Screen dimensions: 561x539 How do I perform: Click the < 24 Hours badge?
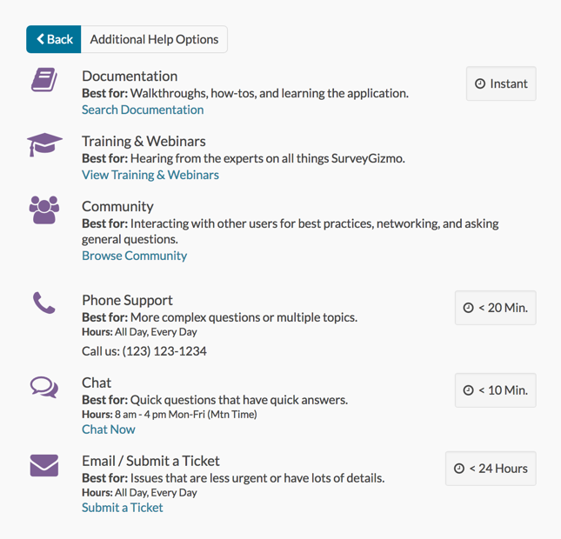(x=491, y=469)
